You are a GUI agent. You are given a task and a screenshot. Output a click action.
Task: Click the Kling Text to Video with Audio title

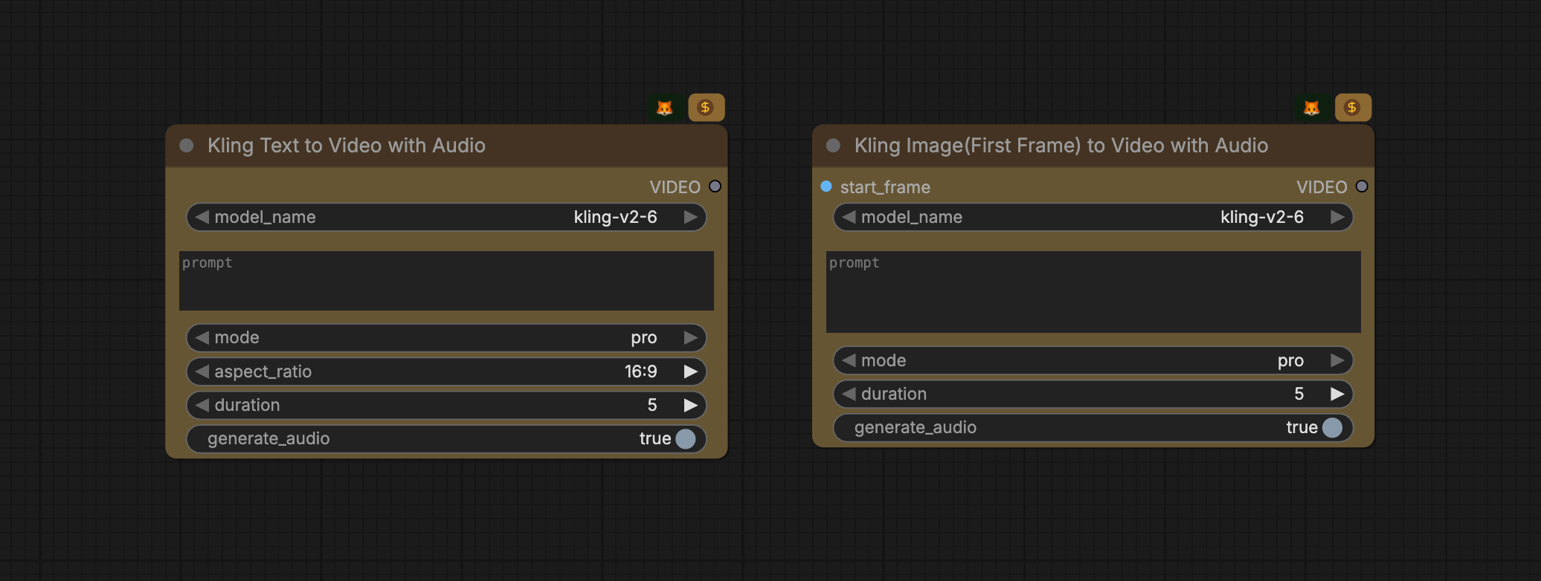pos(347,146)
